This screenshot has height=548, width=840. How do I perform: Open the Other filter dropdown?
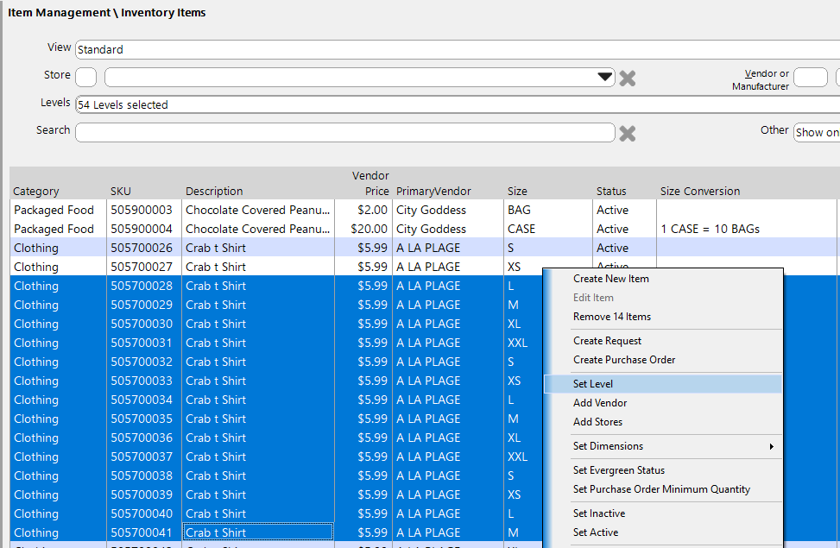click(x=816, y=132)
